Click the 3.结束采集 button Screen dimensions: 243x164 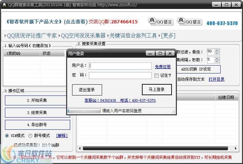click(x=37, y=113)
